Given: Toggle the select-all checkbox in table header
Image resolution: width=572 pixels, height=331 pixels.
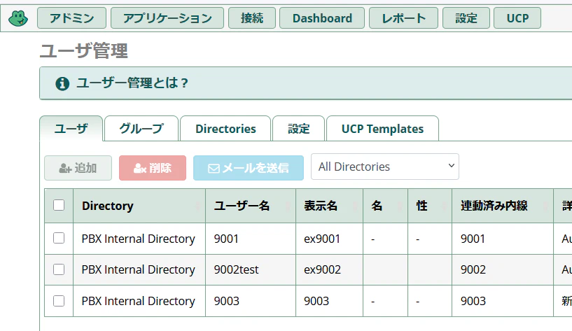Looking at the screenshot, I should coord(59,205).
